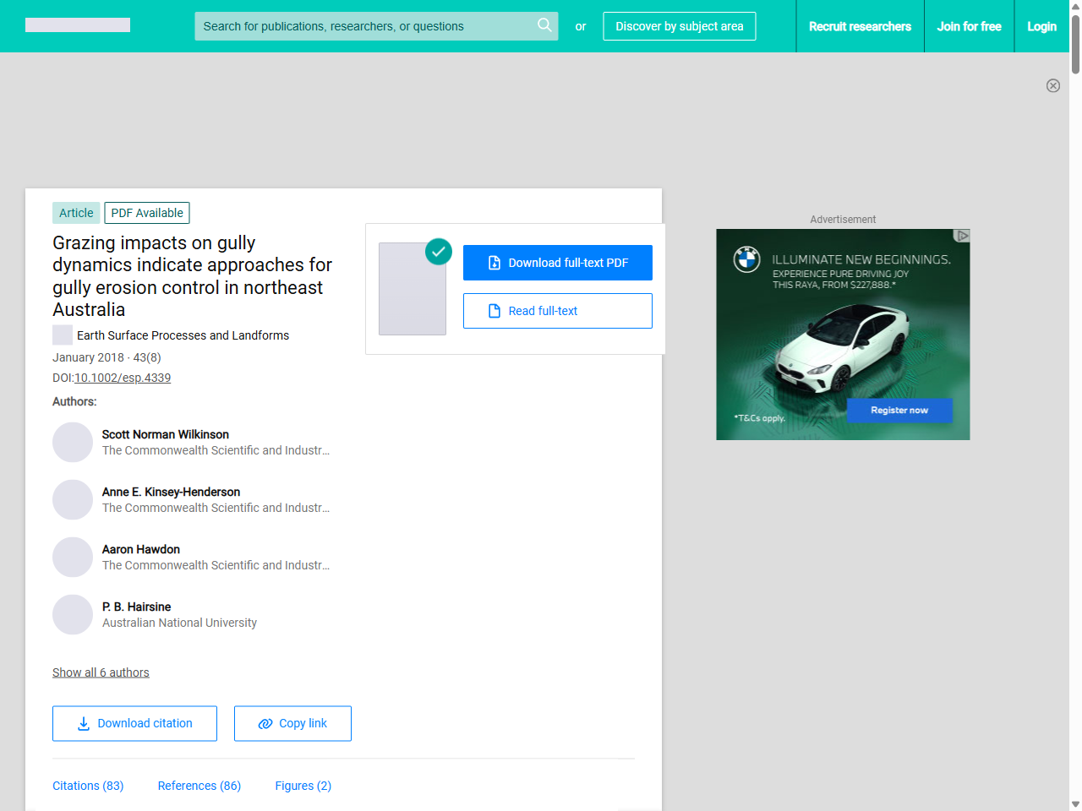Click the green checkmark badge on PDF preview
The image size is (1082, 811).
438,252
